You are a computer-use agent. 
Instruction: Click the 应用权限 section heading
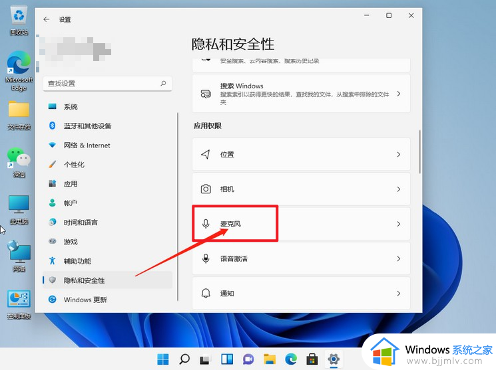point(208,126)
